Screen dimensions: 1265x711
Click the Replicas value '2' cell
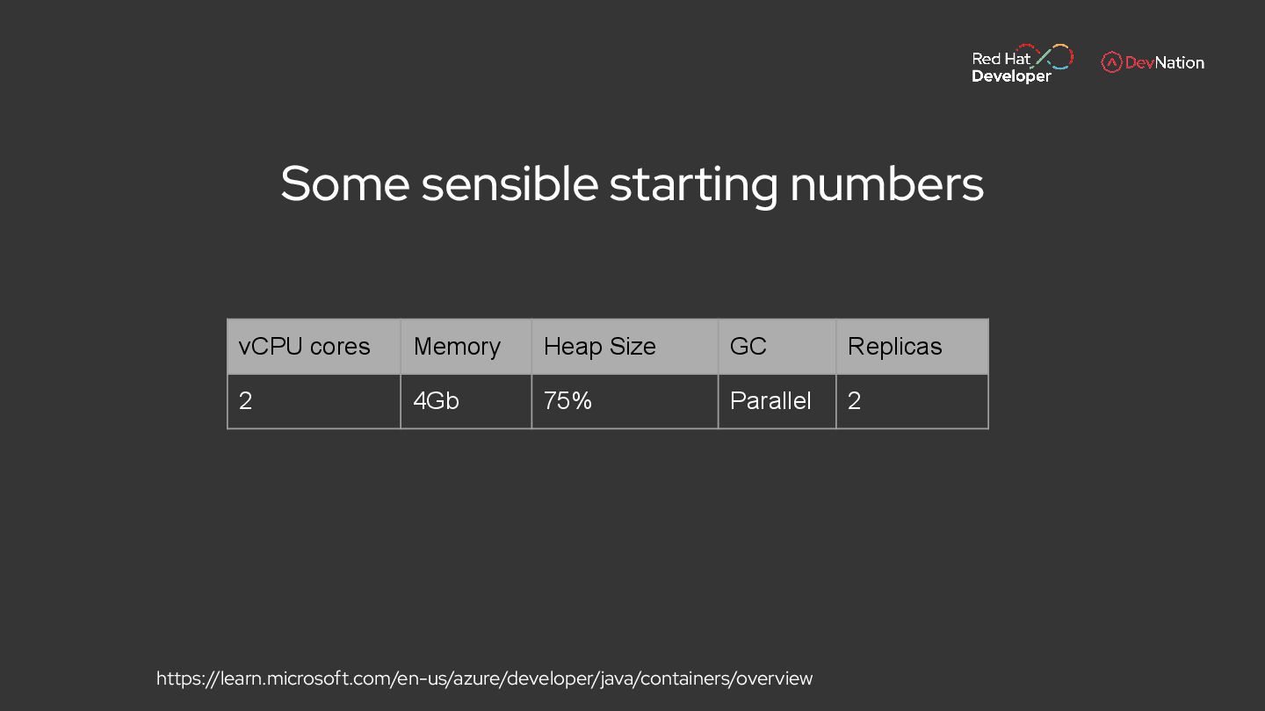tap(911, 401)
